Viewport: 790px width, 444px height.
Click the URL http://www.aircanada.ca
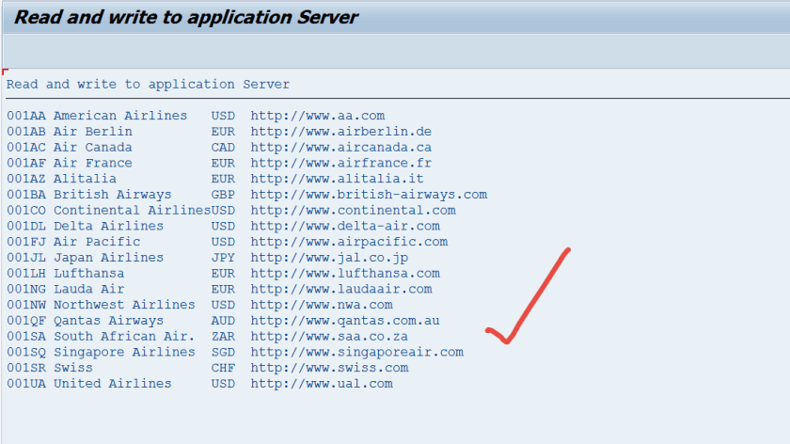click(x=341, y=147)
